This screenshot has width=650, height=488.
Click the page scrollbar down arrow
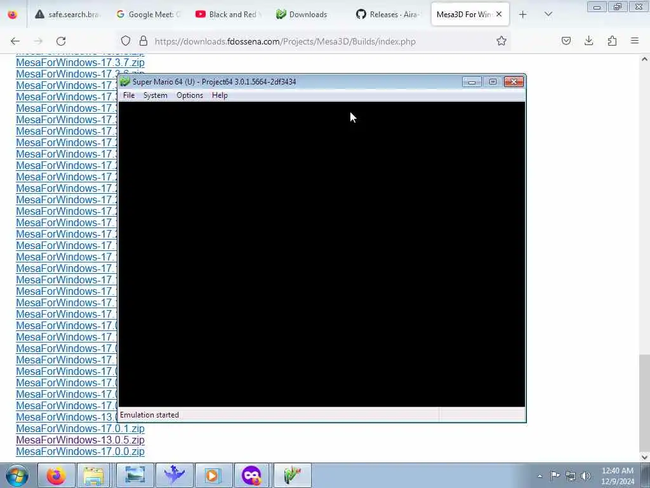point(644,457)
